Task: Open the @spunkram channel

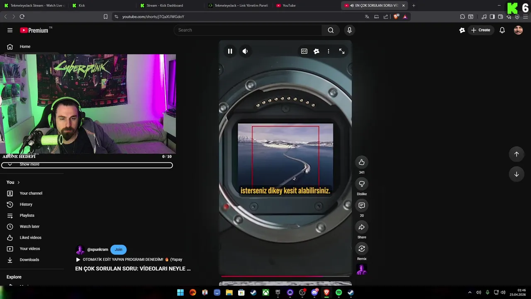Action: coord(97,250)
